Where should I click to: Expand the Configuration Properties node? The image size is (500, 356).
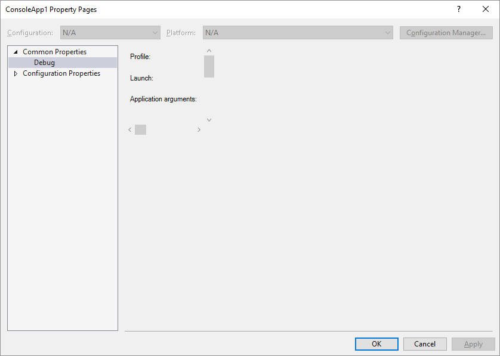point(16,73)
